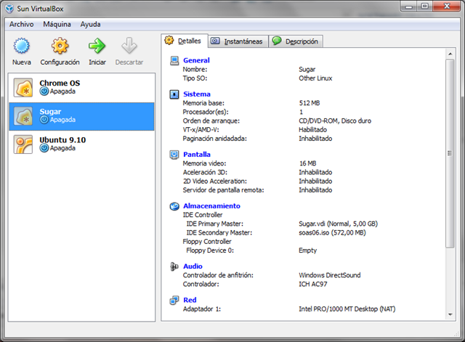The height and width of the screenshot is (342, 465).
Task: Select the Sugar machine icon
Action: 23,116
